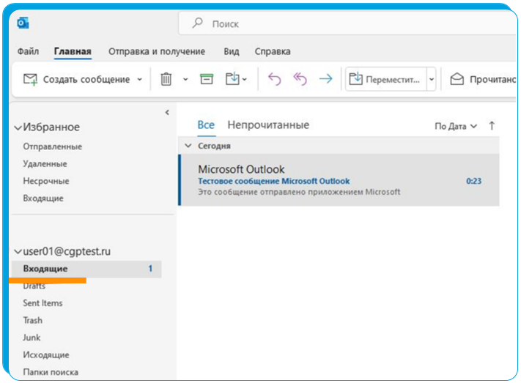Click the Поиск search field

(348, 23)
